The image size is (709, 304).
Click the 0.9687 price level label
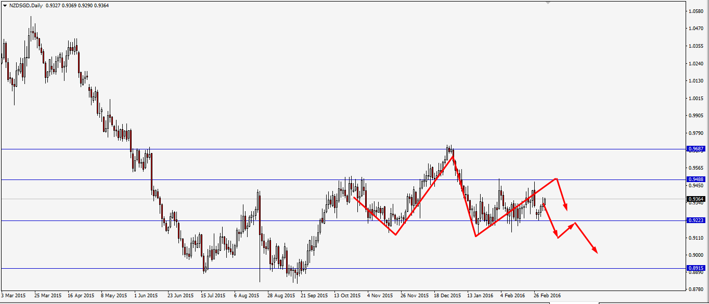(696, 149)
